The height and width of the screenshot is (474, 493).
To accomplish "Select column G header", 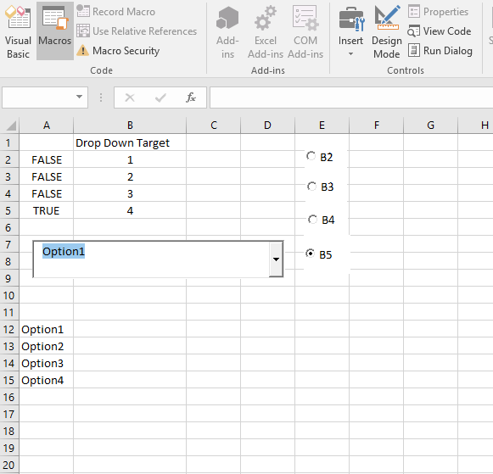I will coord(431,125).
